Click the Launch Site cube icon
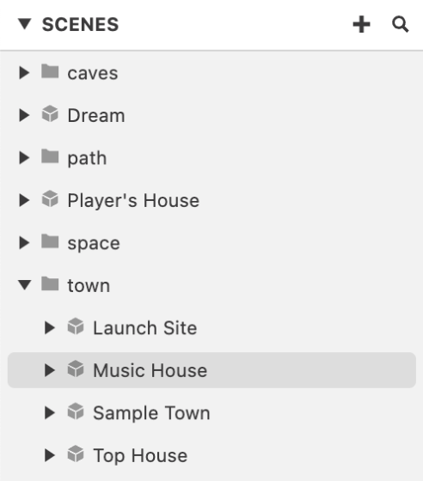The width and height of the screenshot is (423, 481). [76, 326]
